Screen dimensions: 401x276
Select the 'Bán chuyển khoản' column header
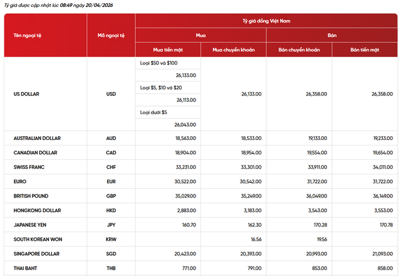299,50
